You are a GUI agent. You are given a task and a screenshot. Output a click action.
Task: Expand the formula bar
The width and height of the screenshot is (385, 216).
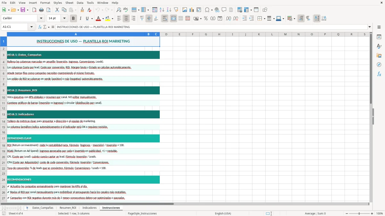[x=370, y=27]
